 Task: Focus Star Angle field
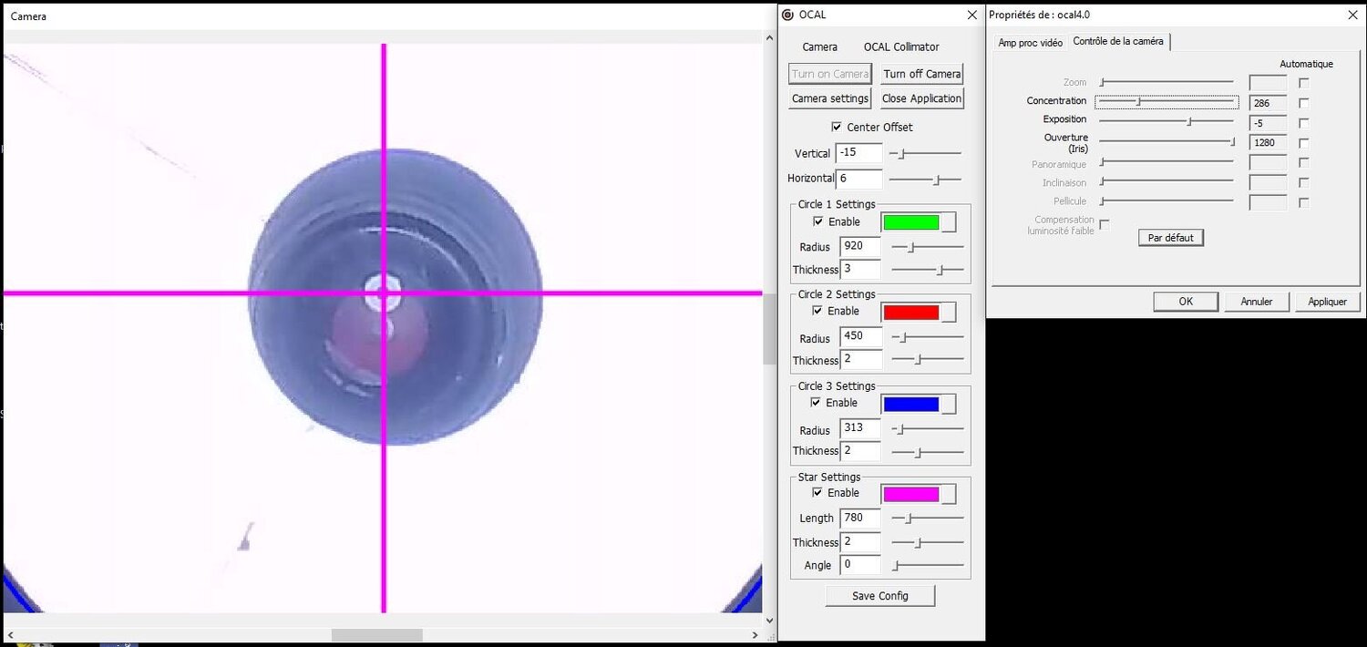coord(860,564)
